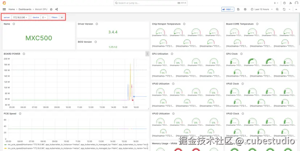
Task: Show info for BIOS Version panel
Action: 96,42
